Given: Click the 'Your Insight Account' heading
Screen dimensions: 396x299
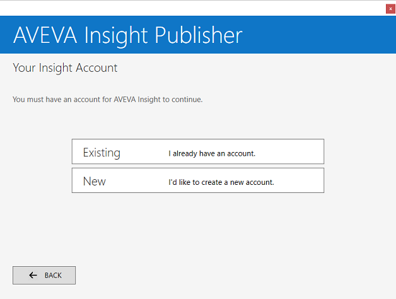Looking at the screenshot, I should pyautogui.click(x=65, y=67).
